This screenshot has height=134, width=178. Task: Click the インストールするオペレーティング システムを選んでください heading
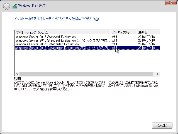pos(56,19)
